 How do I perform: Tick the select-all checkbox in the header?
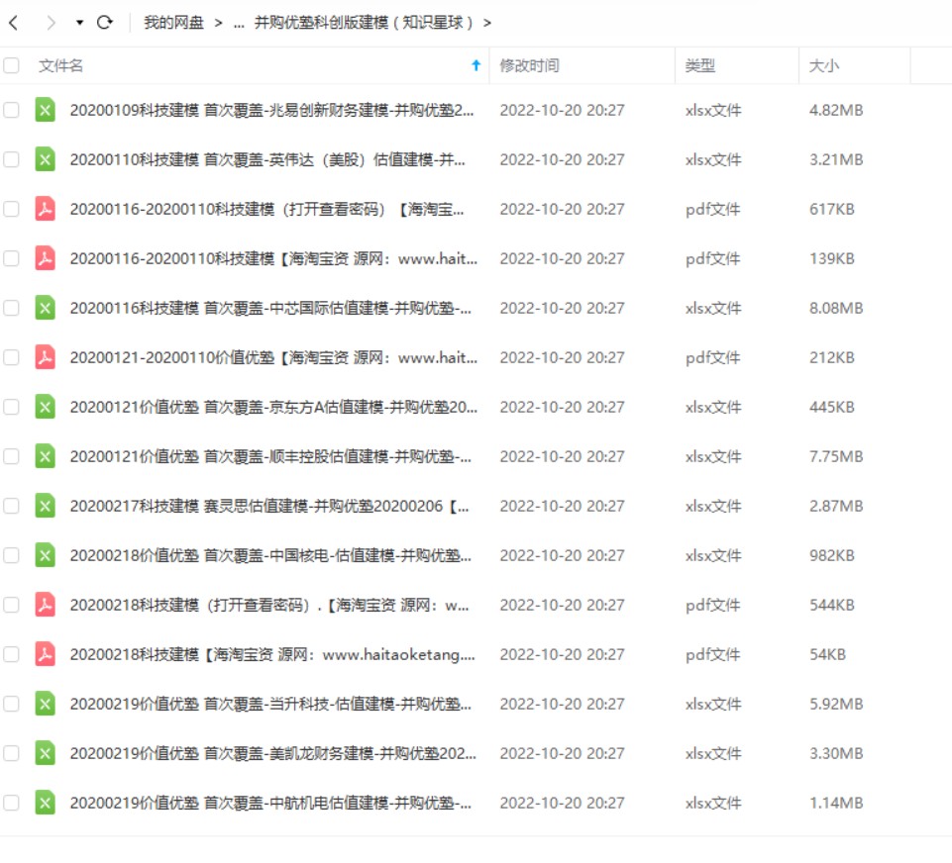click(11, 65)
